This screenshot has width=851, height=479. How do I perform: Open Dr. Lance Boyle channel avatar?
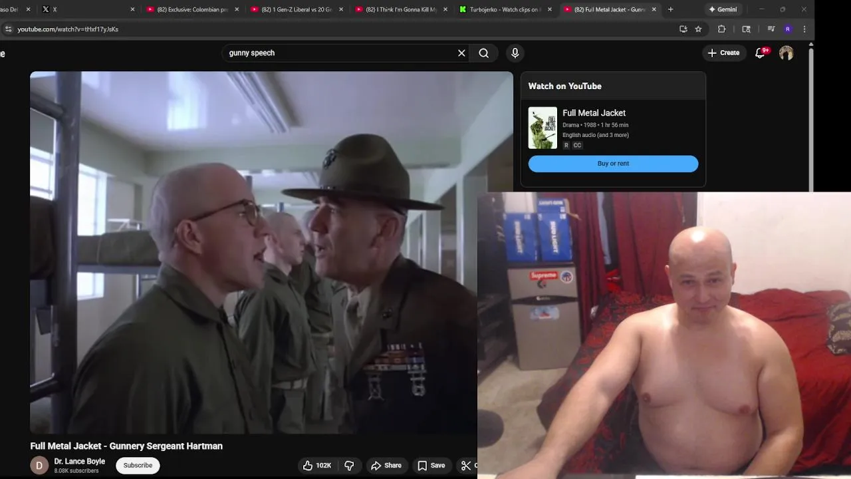39,465
